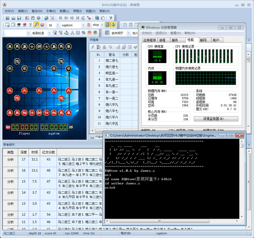Click the console window's vertical scrollbar thumb
This screenshot has height=238, width=254.
click(x=241, y=146)
